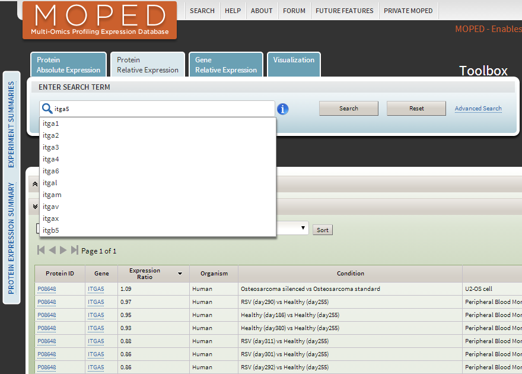Jump to first page using pagination icon

point(40,250)
